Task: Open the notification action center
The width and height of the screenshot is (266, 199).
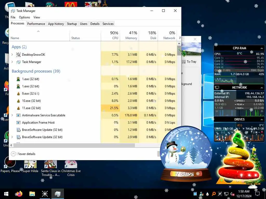Action: coord(257,194)
